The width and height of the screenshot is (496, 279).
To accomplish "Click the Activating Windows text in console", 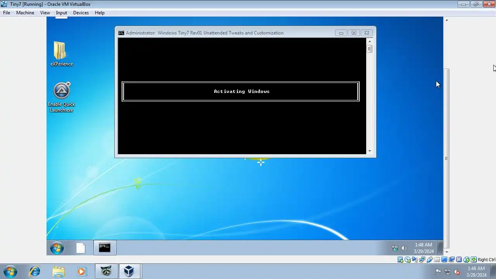I will tap(242, 91).
